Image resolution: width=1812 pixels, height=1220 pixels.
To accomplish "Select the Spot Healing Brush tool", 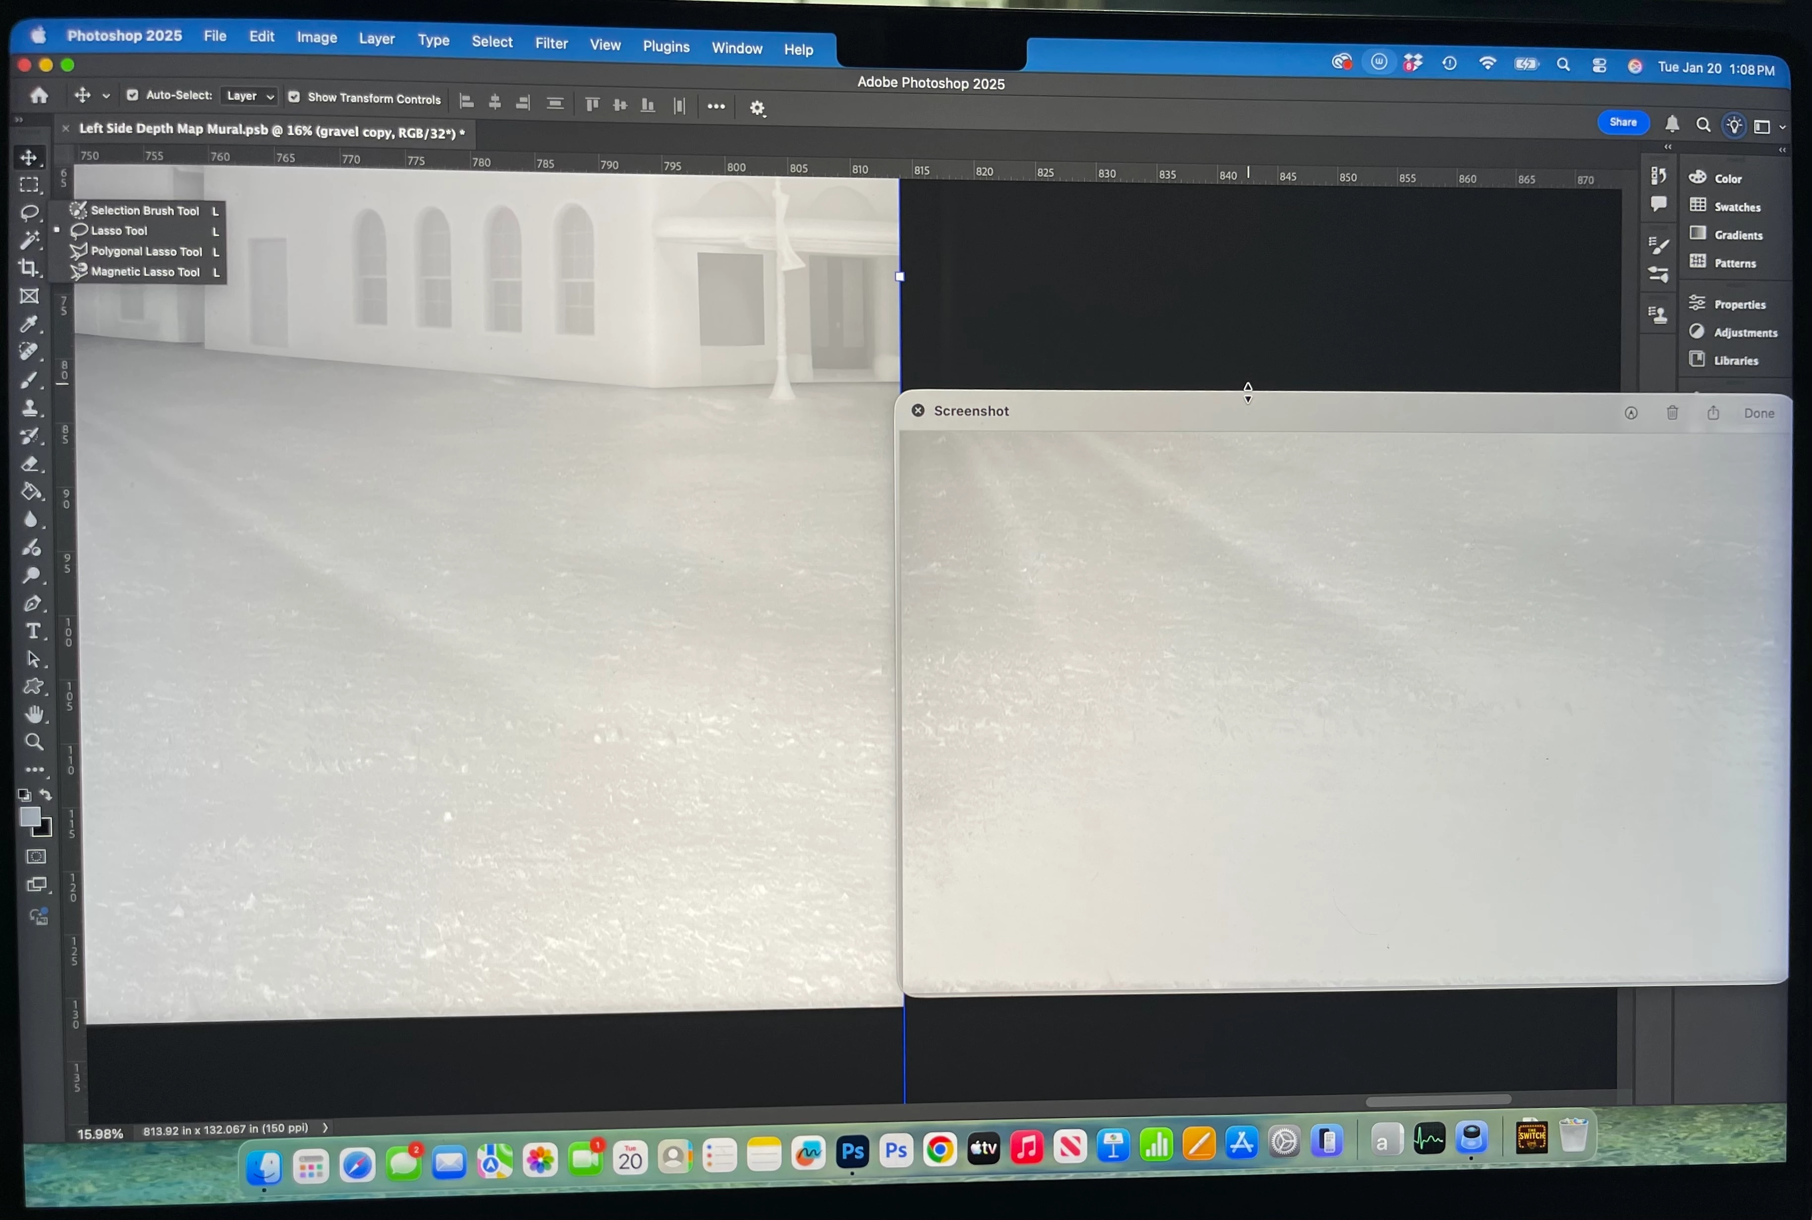I will coord(30,352).
